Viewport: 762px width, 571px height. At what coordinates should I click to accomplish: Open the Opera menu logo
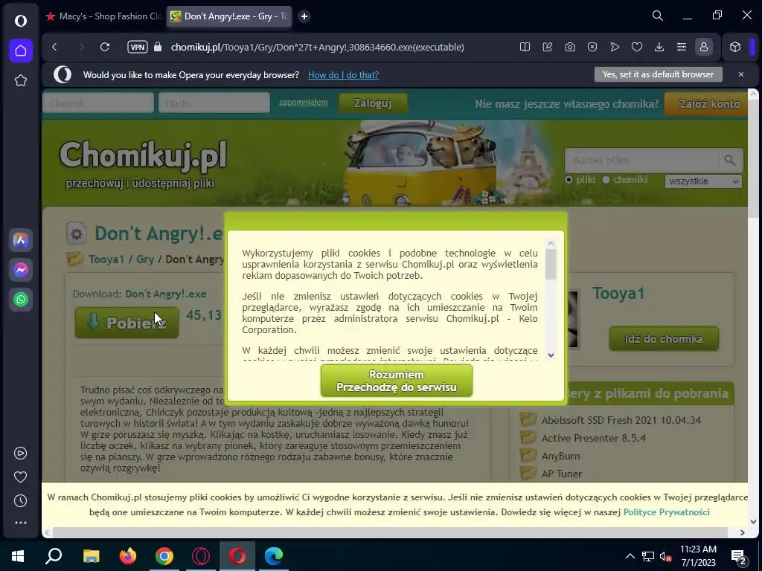(x=20, y=20)
